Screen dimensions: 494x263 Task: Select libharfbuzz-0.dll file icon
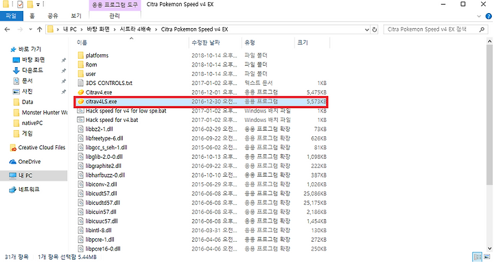click(x=81, y=175)
